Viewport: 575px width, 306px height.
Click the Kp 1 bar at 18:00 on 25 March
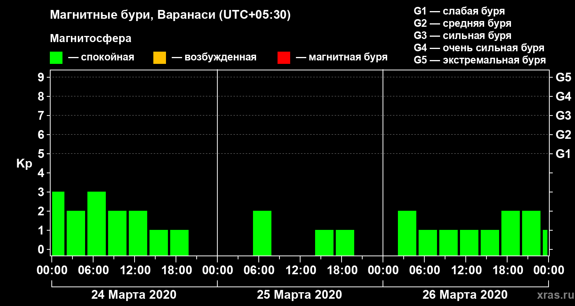click(x=345, y=243)
